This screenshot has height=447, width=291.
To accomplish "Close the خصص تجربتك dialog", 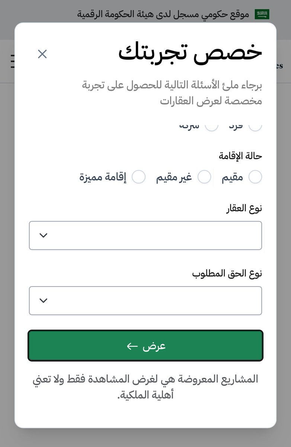I will 42,54.
